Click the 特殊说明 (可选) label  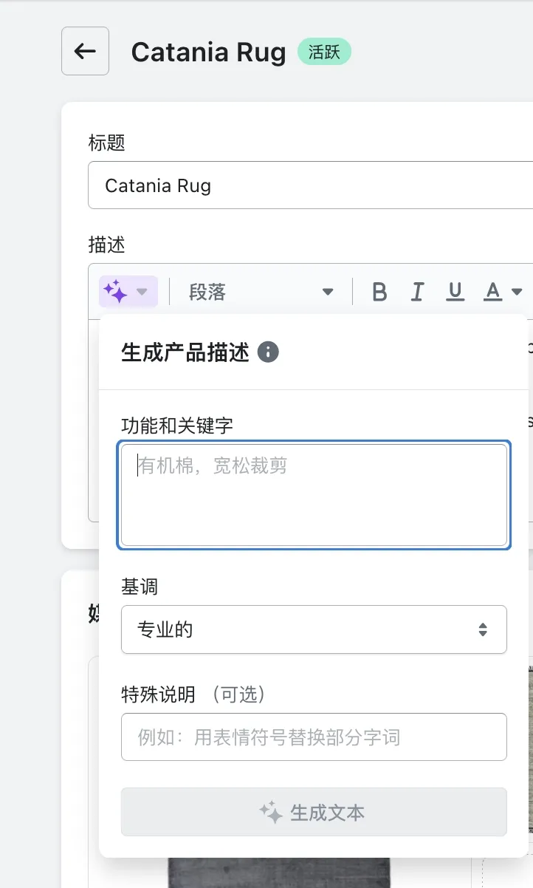[x=193, y=694]
